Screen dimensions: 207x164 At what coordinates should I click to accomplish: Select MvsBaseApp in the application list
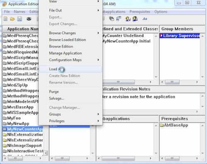coord(20,107)
